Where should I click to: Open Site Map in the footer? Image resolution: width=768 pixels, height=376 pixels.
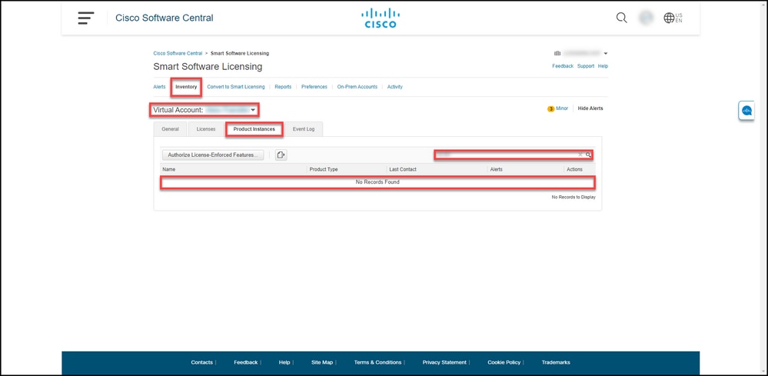(322, 362)
